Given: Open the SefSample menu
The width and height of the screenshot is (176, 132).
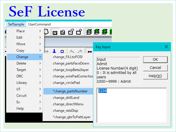Looking at the screenshot, I should click(16, 24).
